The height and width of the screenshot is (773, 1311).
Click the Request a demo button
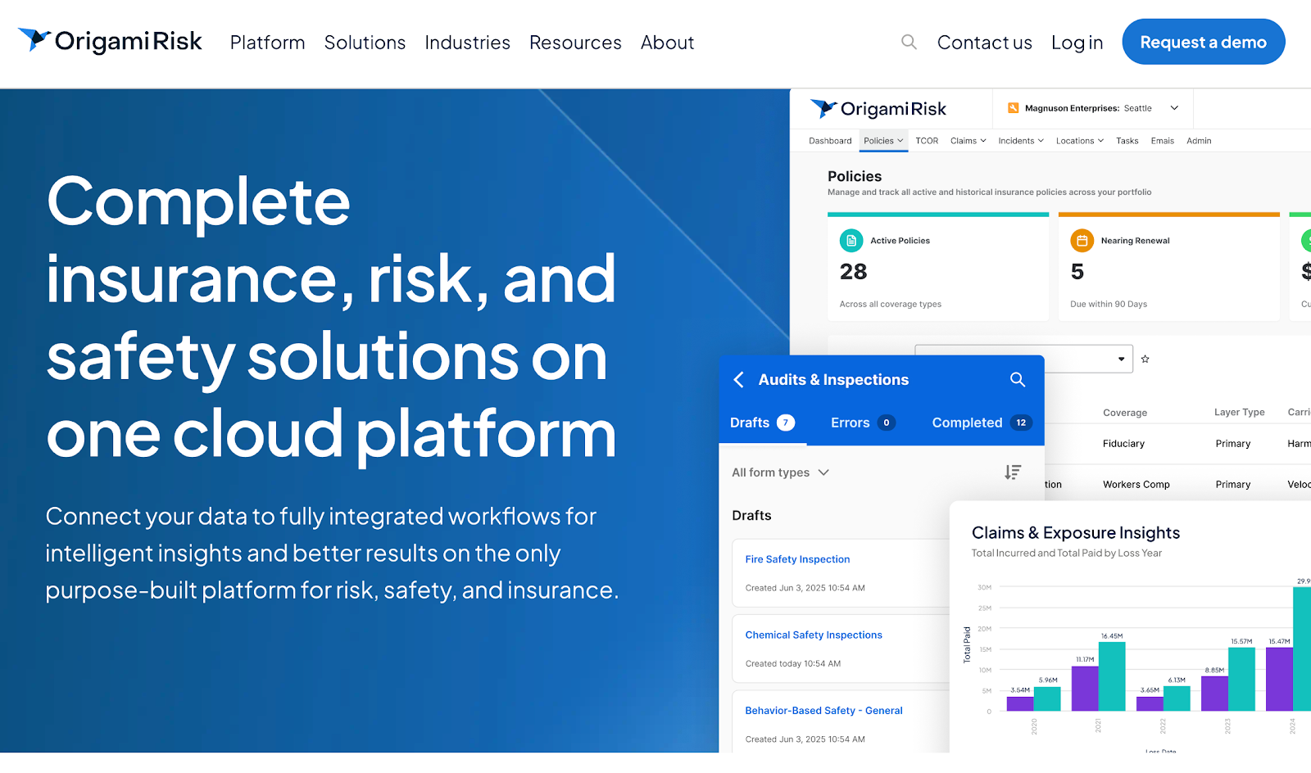click(x=1203, y=42)
